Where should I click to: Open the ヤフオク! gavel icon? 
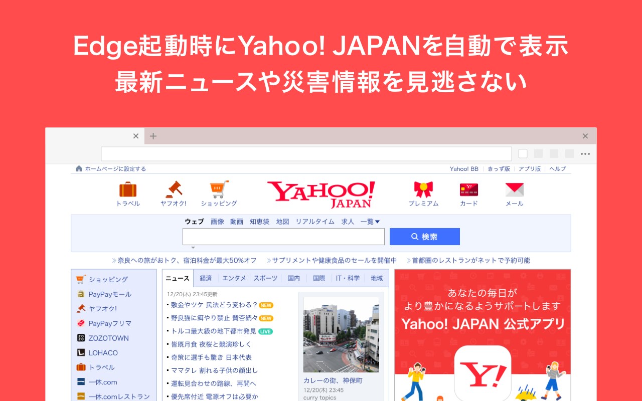(x=174, y=189)
